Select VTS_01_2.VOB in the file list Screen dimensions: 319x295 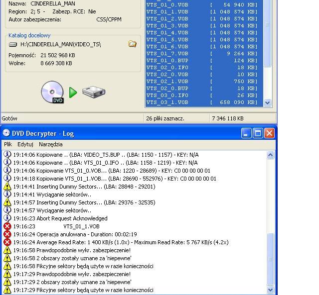click(204, 19)
